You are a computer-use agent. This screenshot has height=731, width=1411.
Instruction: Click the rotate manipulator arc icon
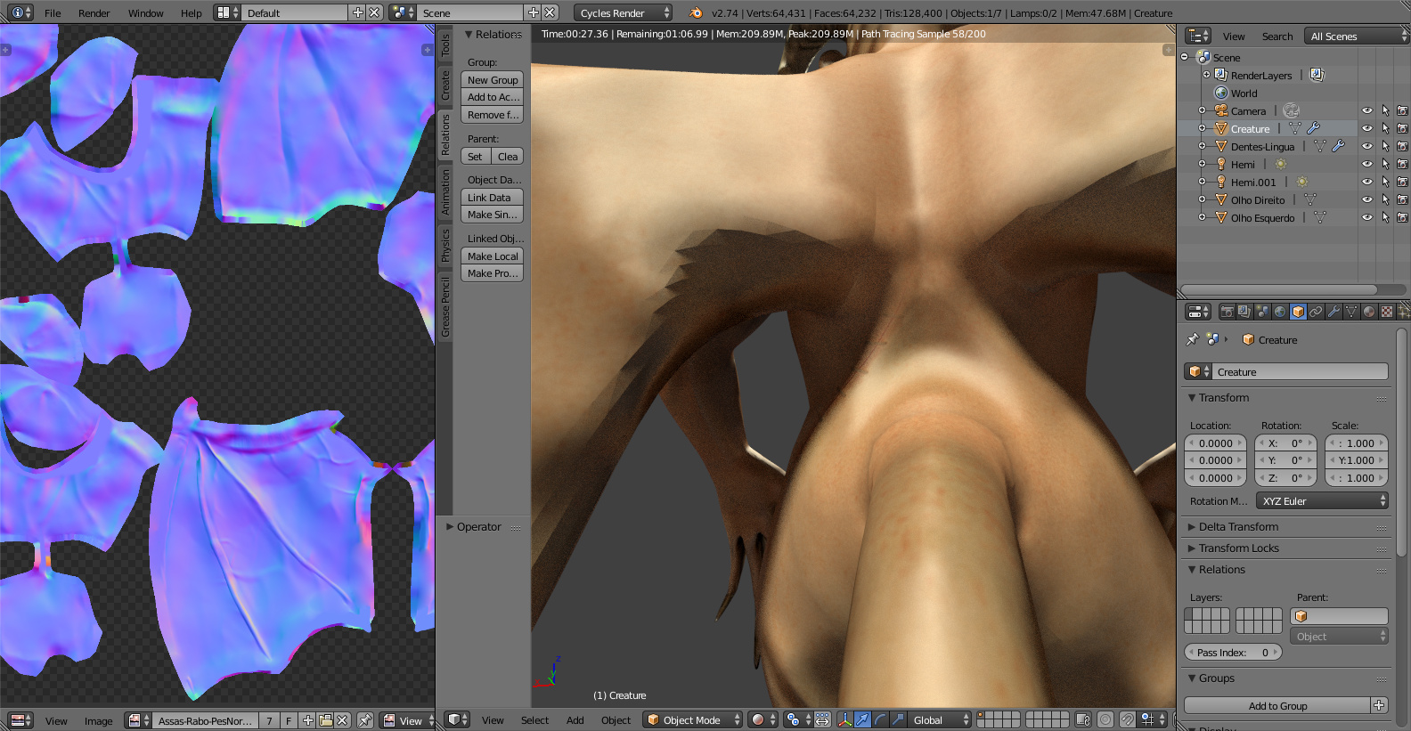click(880, 719)
